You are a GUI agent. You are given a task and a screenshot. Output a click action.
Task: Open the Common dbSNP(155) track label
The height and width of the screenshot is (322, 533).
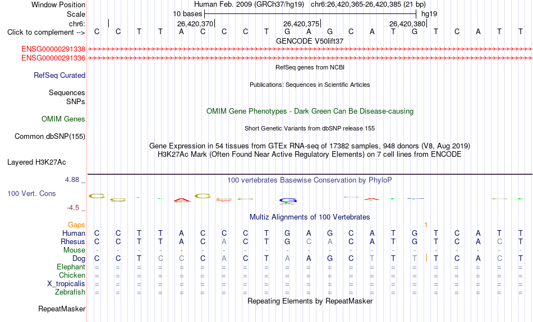tap(50, 137)
